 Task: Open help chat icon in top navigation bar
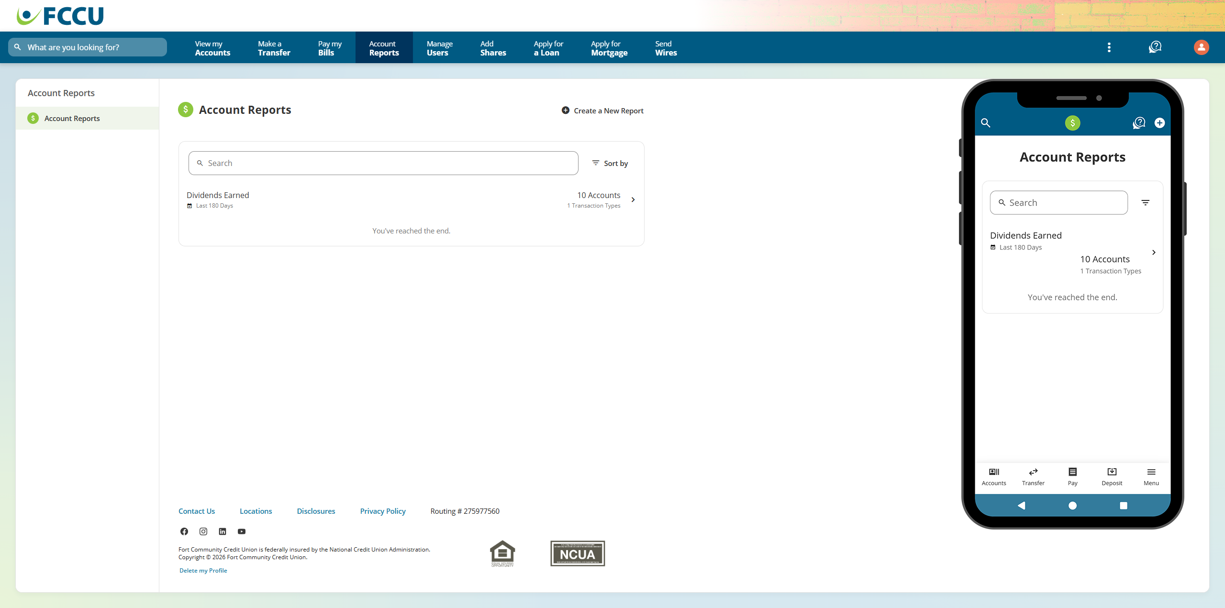[x=1155, y=47]
